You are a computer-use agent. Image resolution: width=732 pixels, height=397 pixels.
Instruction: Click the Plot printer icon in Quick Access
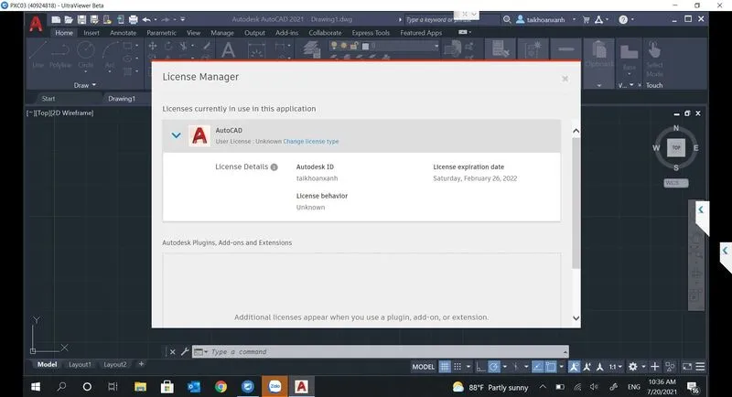tap(133, 19)
